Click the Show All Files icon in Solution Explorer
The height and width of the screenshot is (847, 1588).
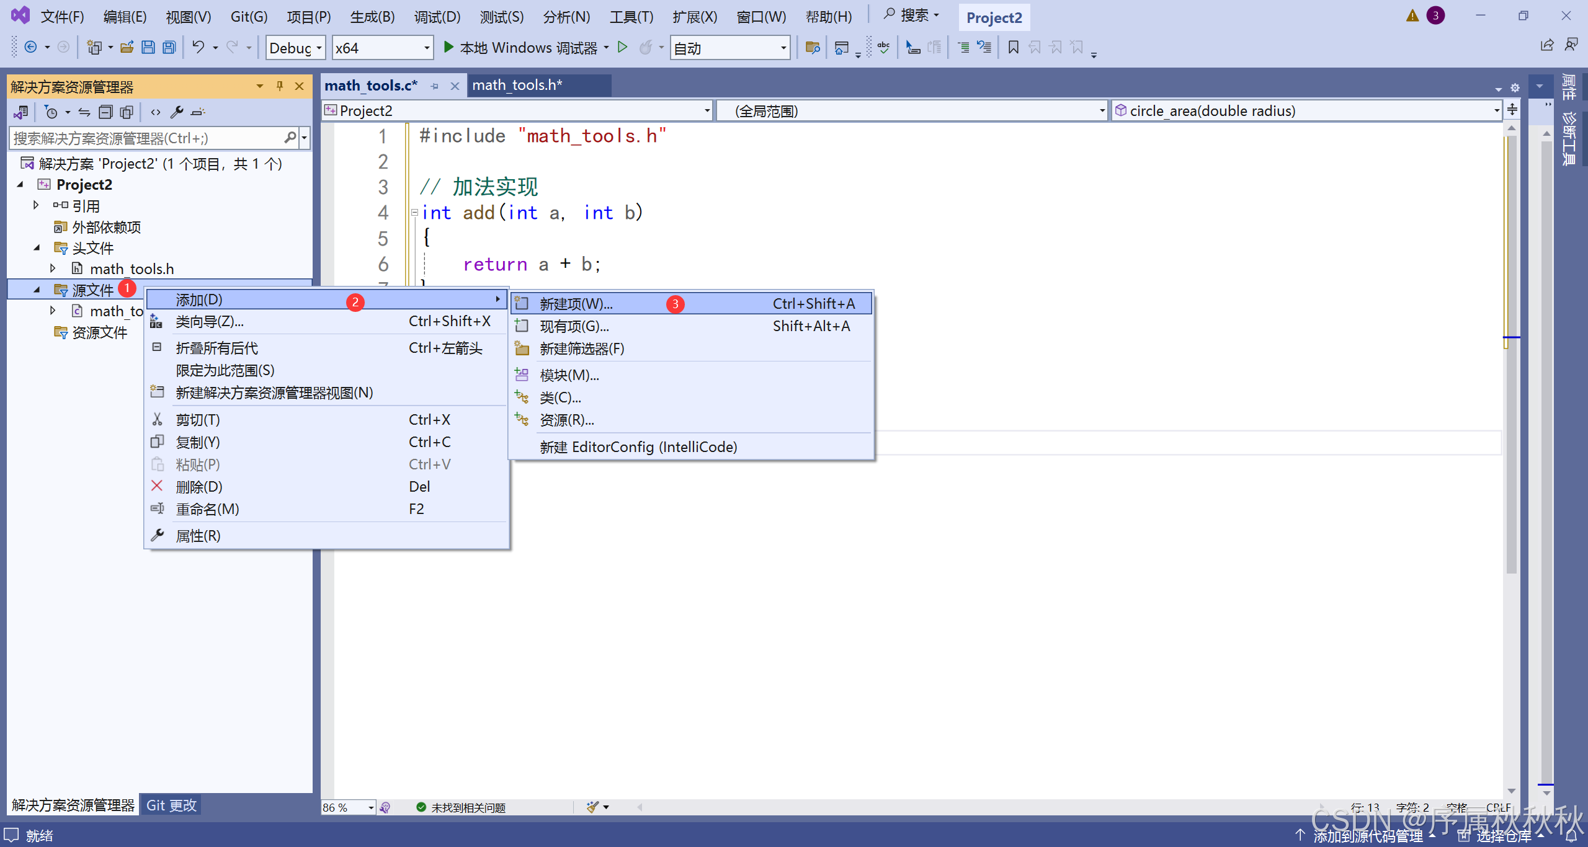tap(127, 112)
